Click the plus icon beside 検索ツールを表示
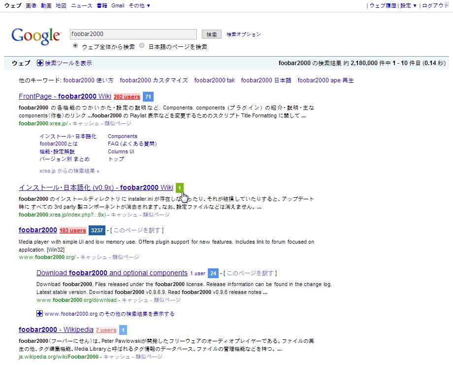This screenshot has width=453, height=365. pos(40,63)
